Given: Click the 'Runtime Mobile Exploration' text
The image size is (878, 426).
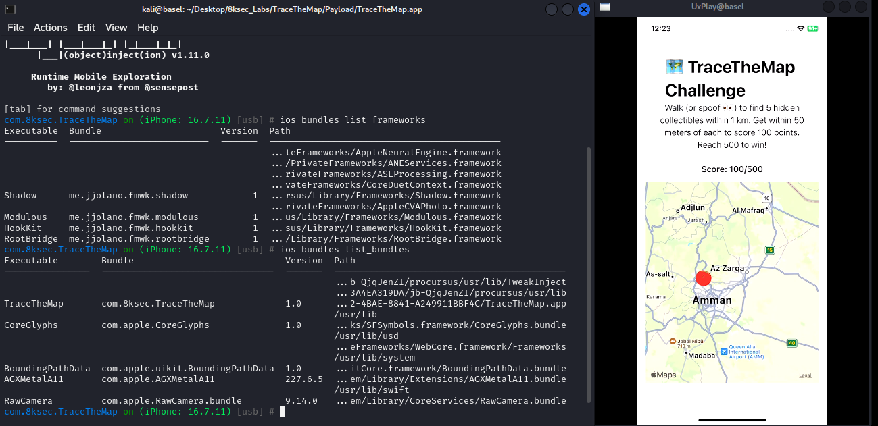Looking at the screenshot, I should pos(101,76).
